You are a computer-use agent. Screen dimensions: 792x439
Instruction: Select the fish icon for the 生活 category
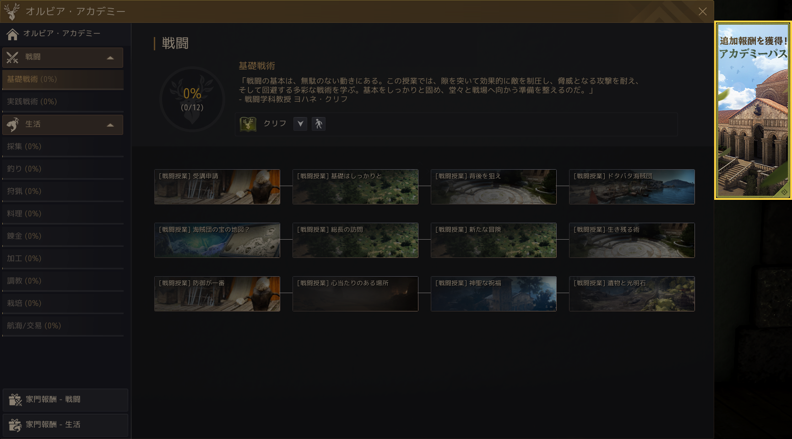pyautogui.click(x=12, y=124)
